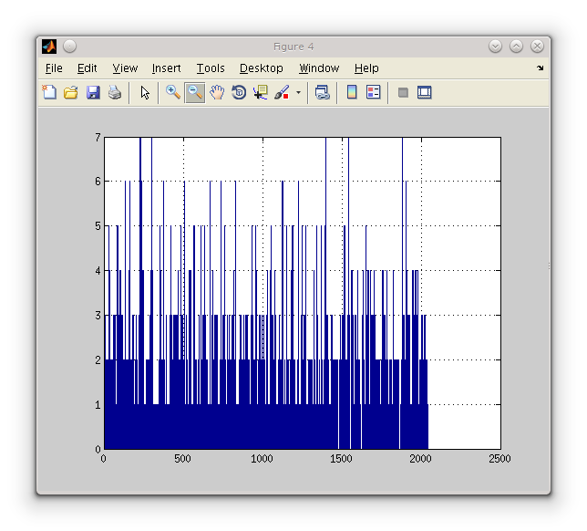The height and width of the screenshot is (531, 587).
Task: Insert a legend from the toolbar
Action: [373, 92]
